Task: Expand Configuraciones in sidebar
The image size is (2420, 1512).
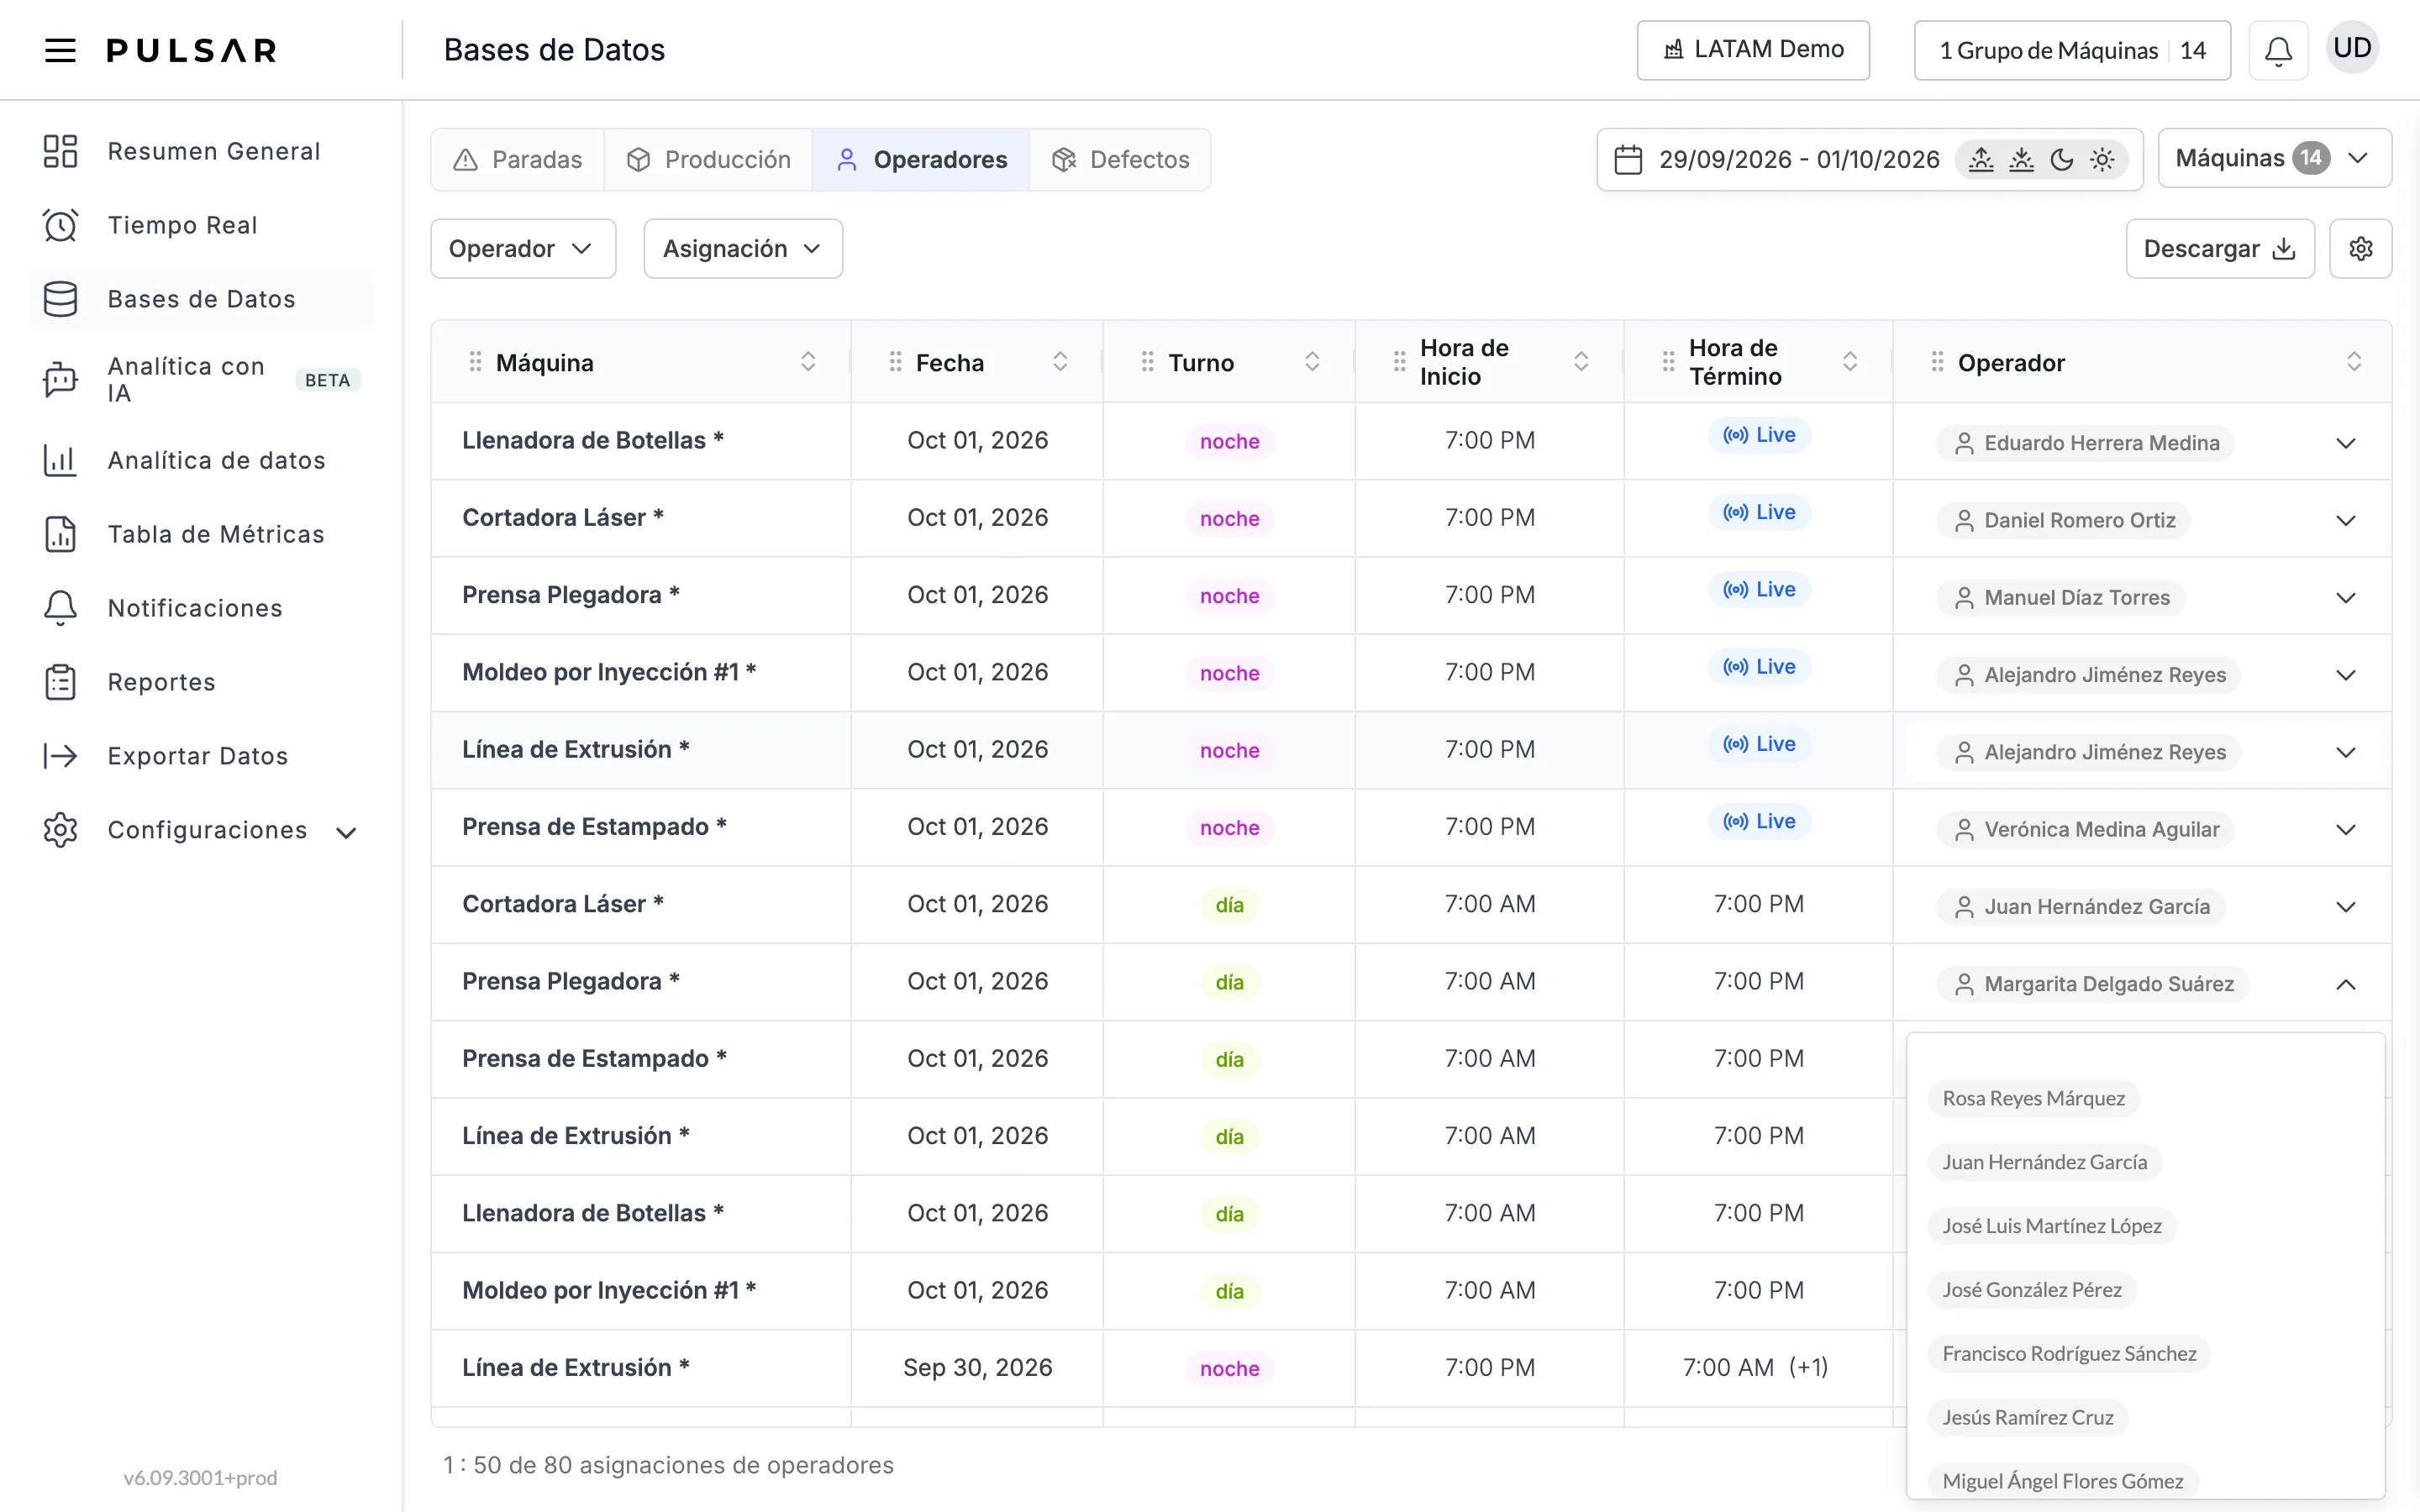Action: [200, 830]
